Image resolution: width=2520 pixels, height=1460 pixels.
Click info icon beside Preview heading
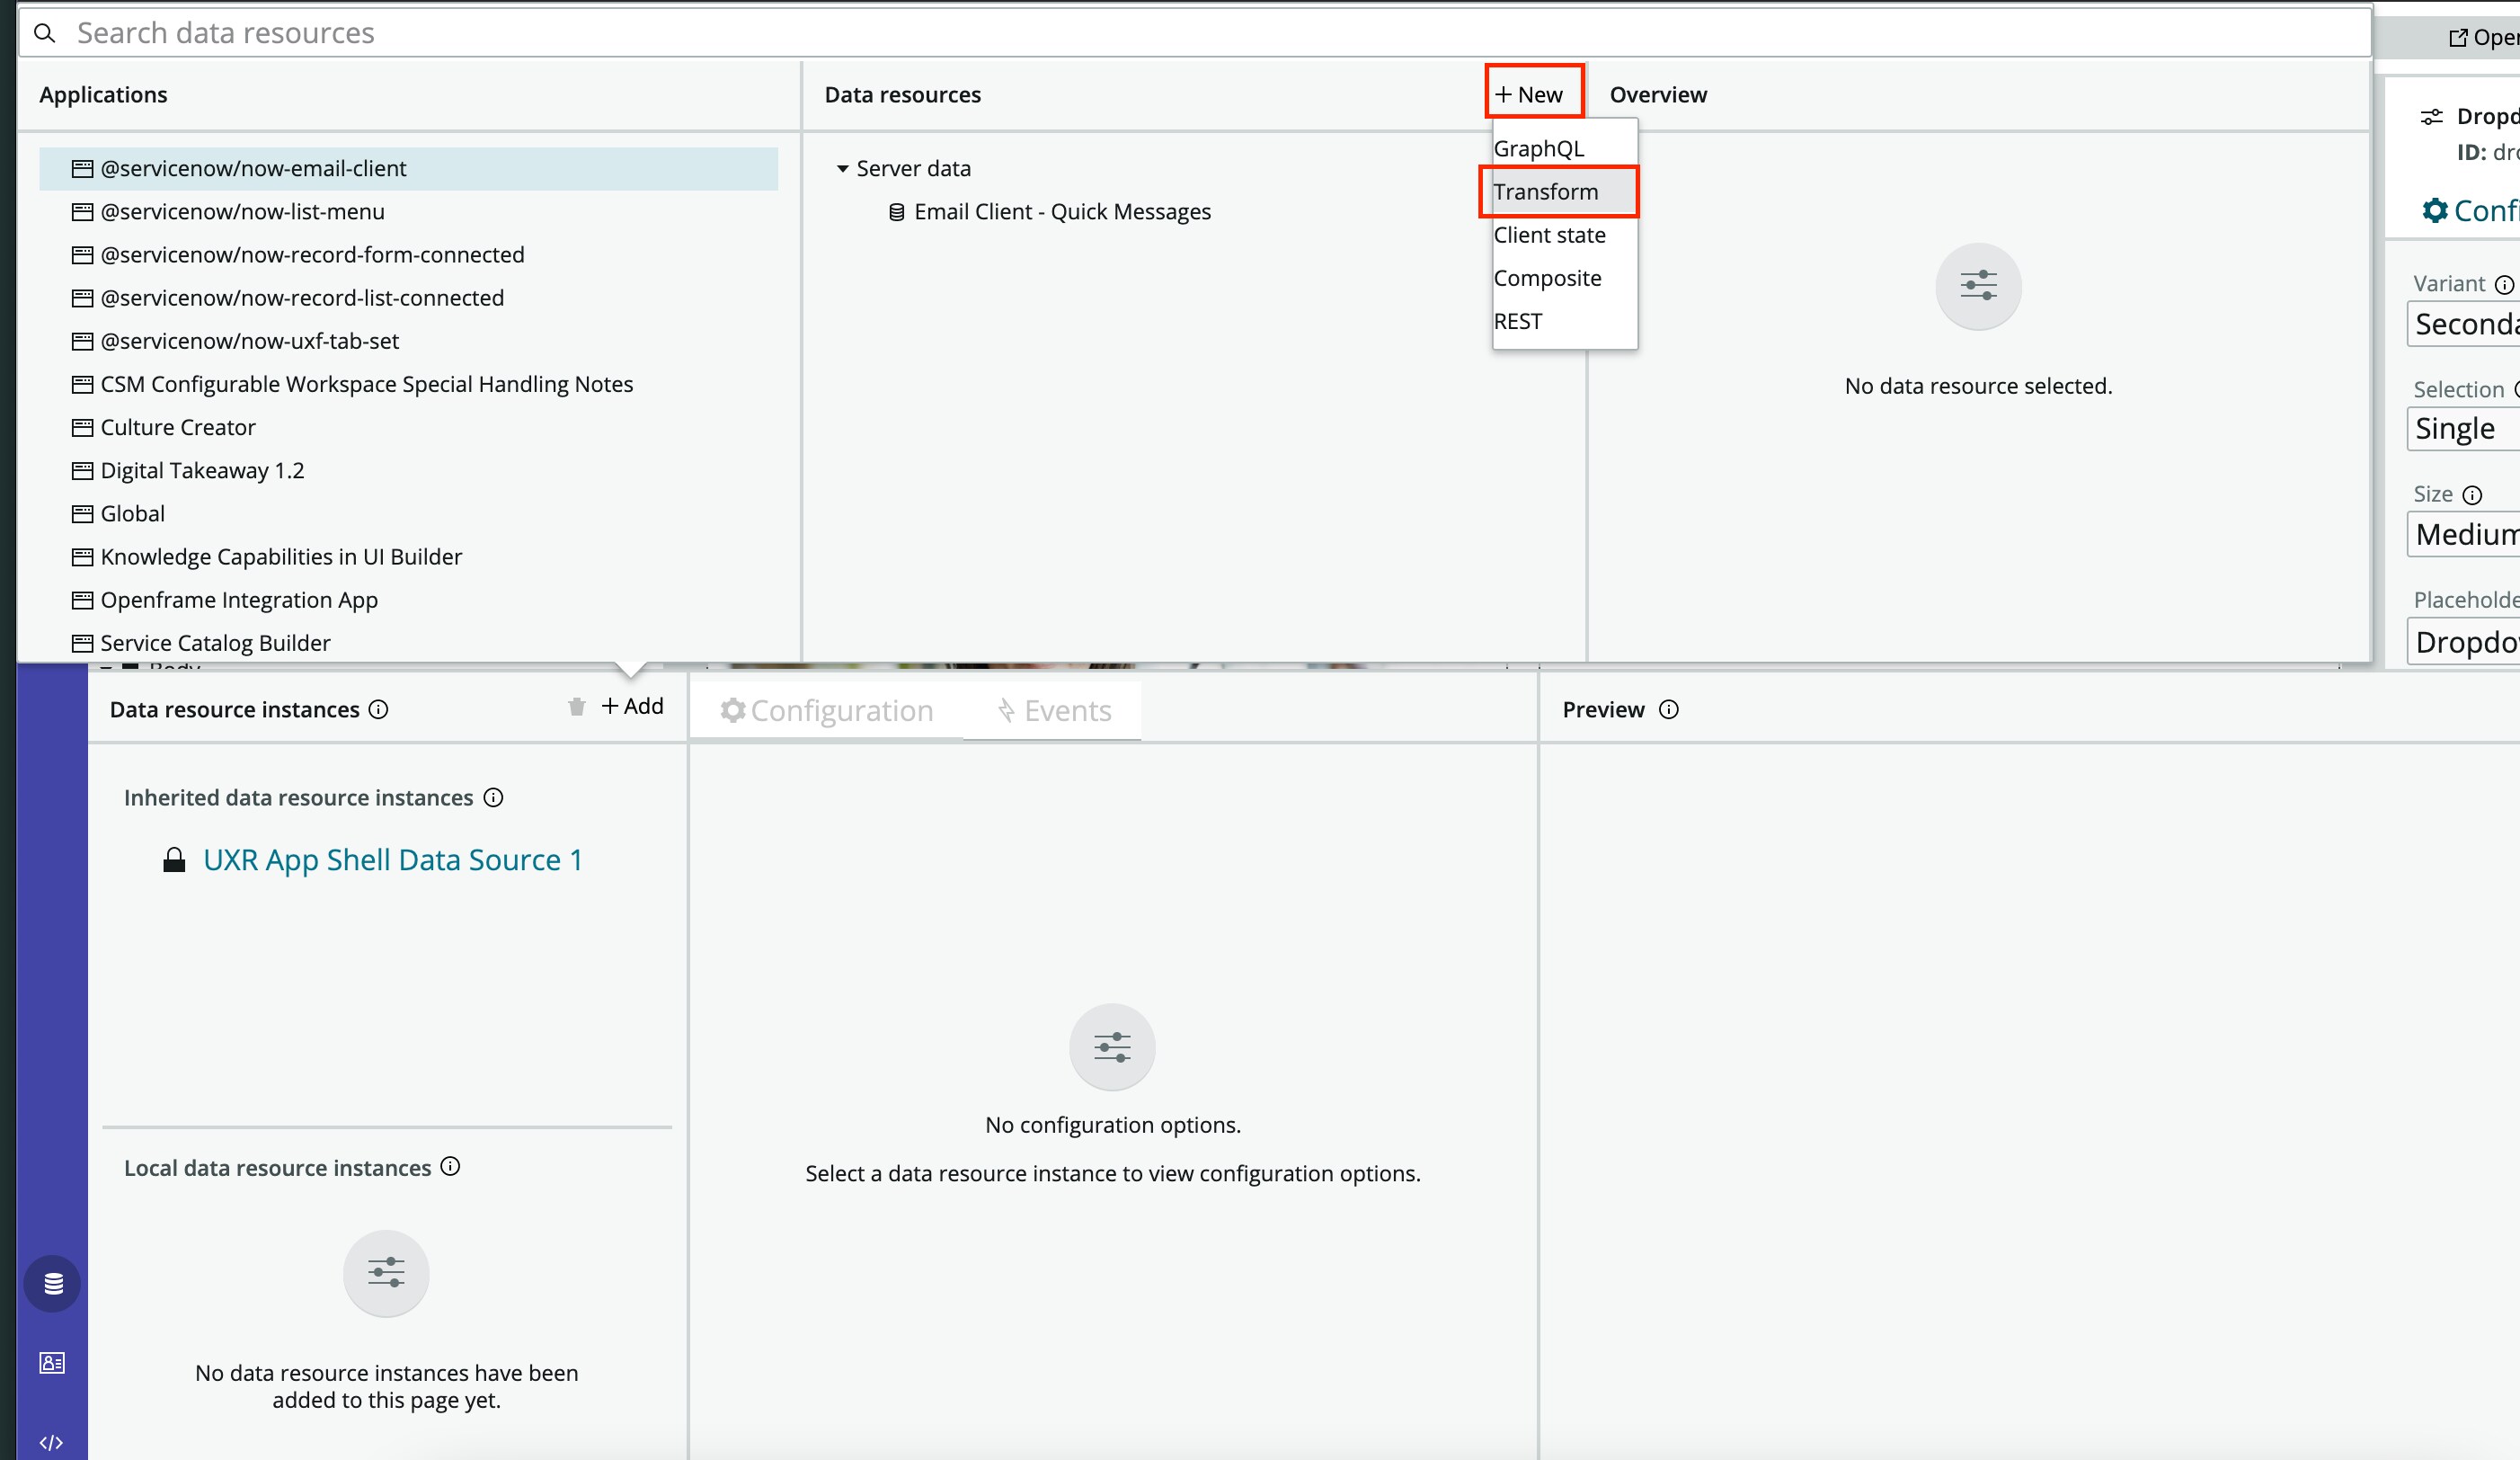(1668, 709)
